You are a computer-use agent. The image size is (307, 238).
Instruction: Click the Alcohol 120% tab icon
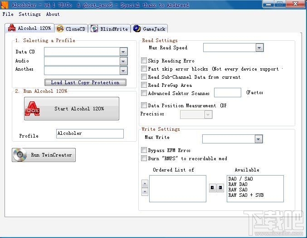point(12,28)
